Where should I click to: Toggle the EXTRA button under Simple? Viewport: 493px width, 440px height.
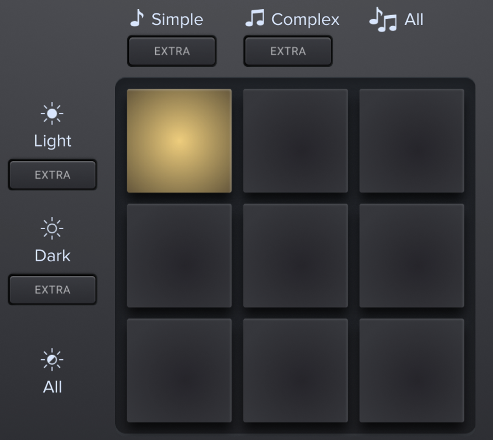click(172, 51)
